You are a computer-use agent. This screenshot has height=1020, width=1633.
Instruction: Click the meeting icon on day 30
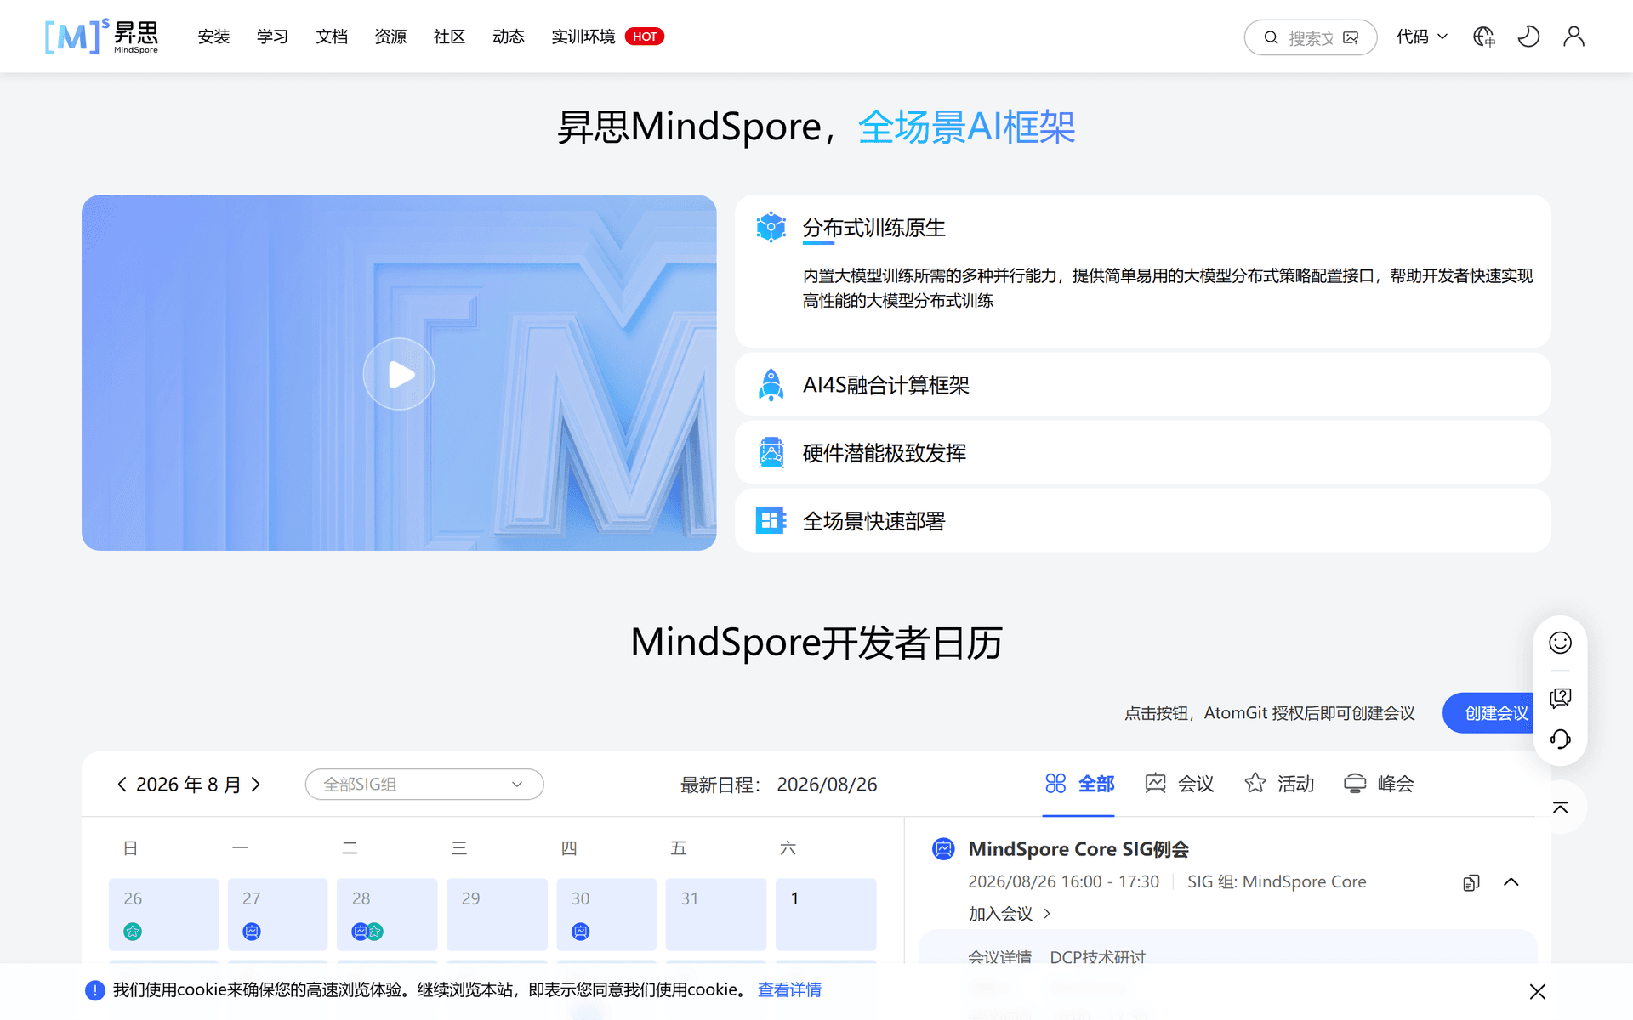click(581, 932)
